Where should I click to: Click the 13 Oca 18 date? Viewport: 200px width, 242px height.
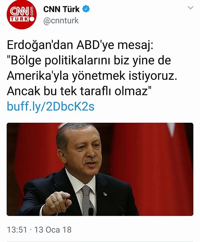point(53,230)
